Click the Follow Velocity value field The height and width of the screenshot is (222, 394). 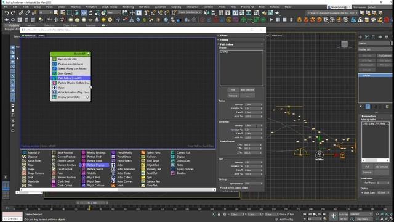253,104
